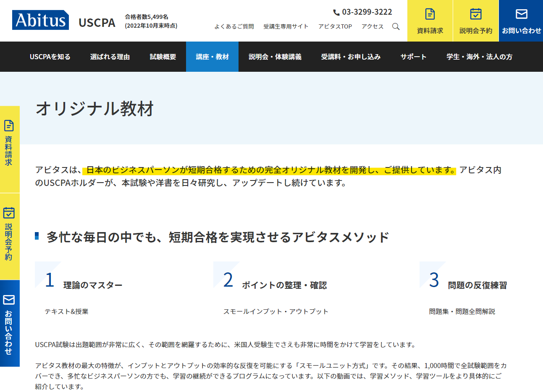Open 受講料・お申し込み menu
The image size is (543, 392).
pyautogui.click(x=351, y=57)
